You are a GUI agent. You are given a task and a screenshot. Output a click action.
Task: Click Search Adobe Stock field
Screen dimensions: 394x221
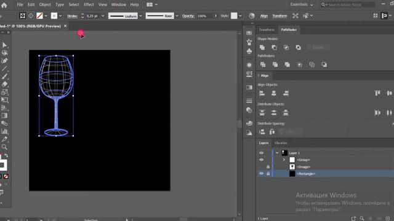[348, 4]
